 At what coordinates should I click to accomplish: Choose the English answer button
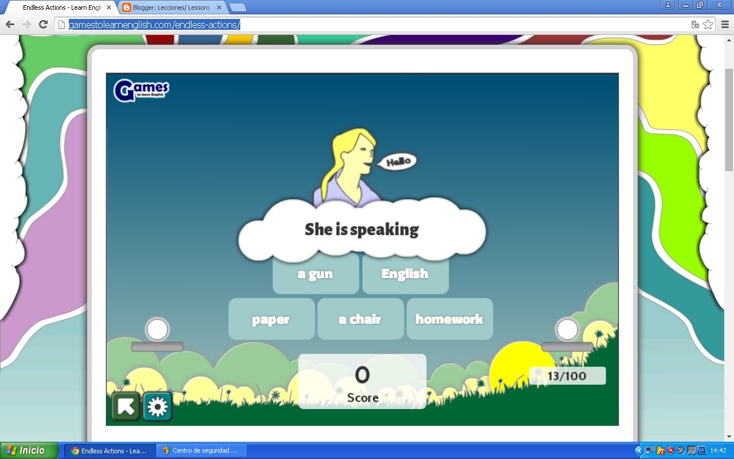(x=405, y=274)
